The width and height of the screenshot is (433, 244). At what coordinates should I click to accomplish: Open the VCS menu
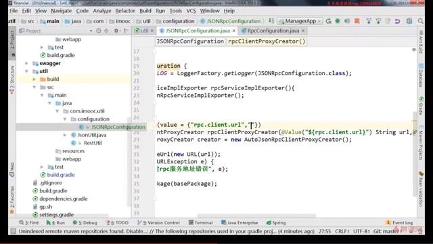click(x=191, y=11)
